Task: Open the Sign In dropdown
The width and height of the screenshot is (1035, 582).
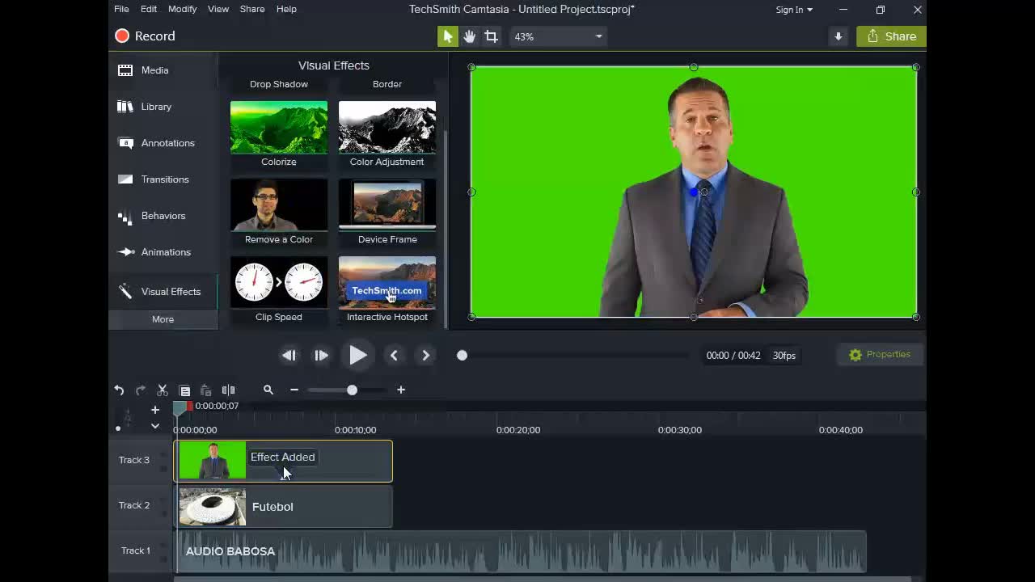Action: 794,10
